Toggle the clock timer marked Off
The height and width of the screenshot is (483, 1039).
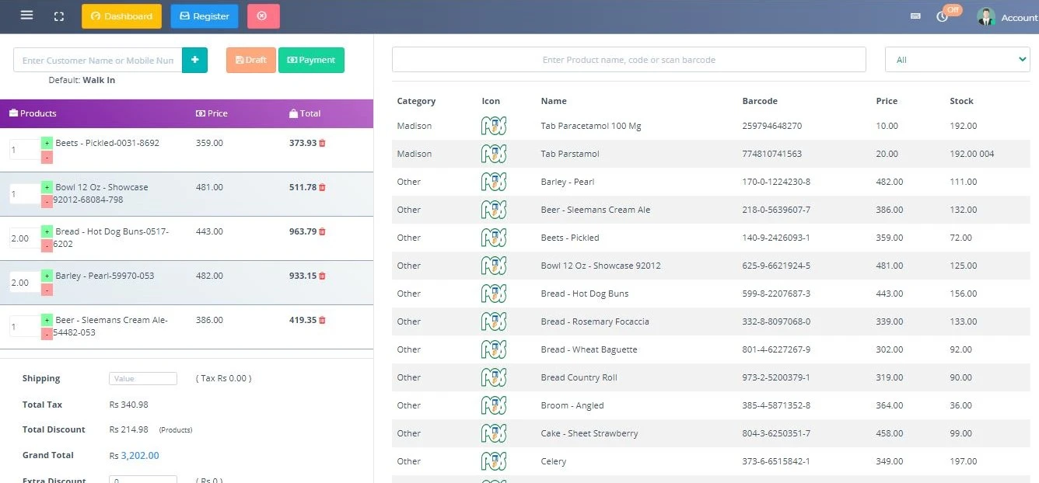[x=943, y=16]
